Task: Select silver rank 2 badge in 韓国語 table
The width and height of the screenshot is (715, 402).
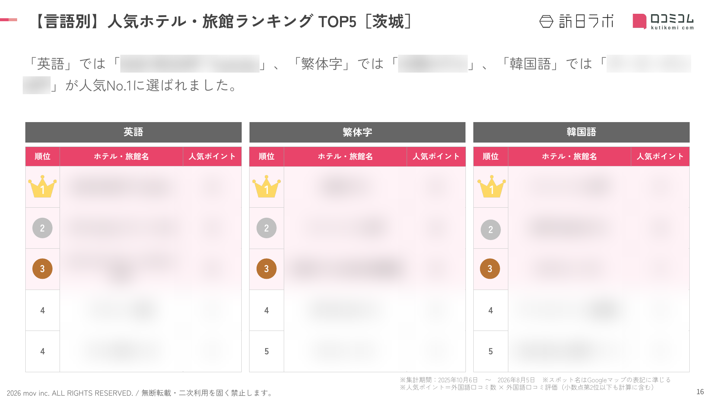Action: click(490, 230)
